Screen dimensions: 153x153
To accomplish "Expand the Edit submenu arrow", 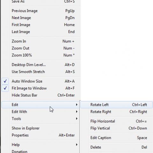I will point(76,105).
